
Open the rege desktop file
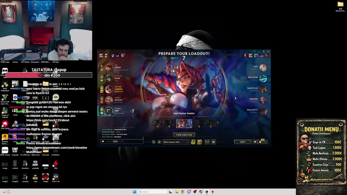35,178
